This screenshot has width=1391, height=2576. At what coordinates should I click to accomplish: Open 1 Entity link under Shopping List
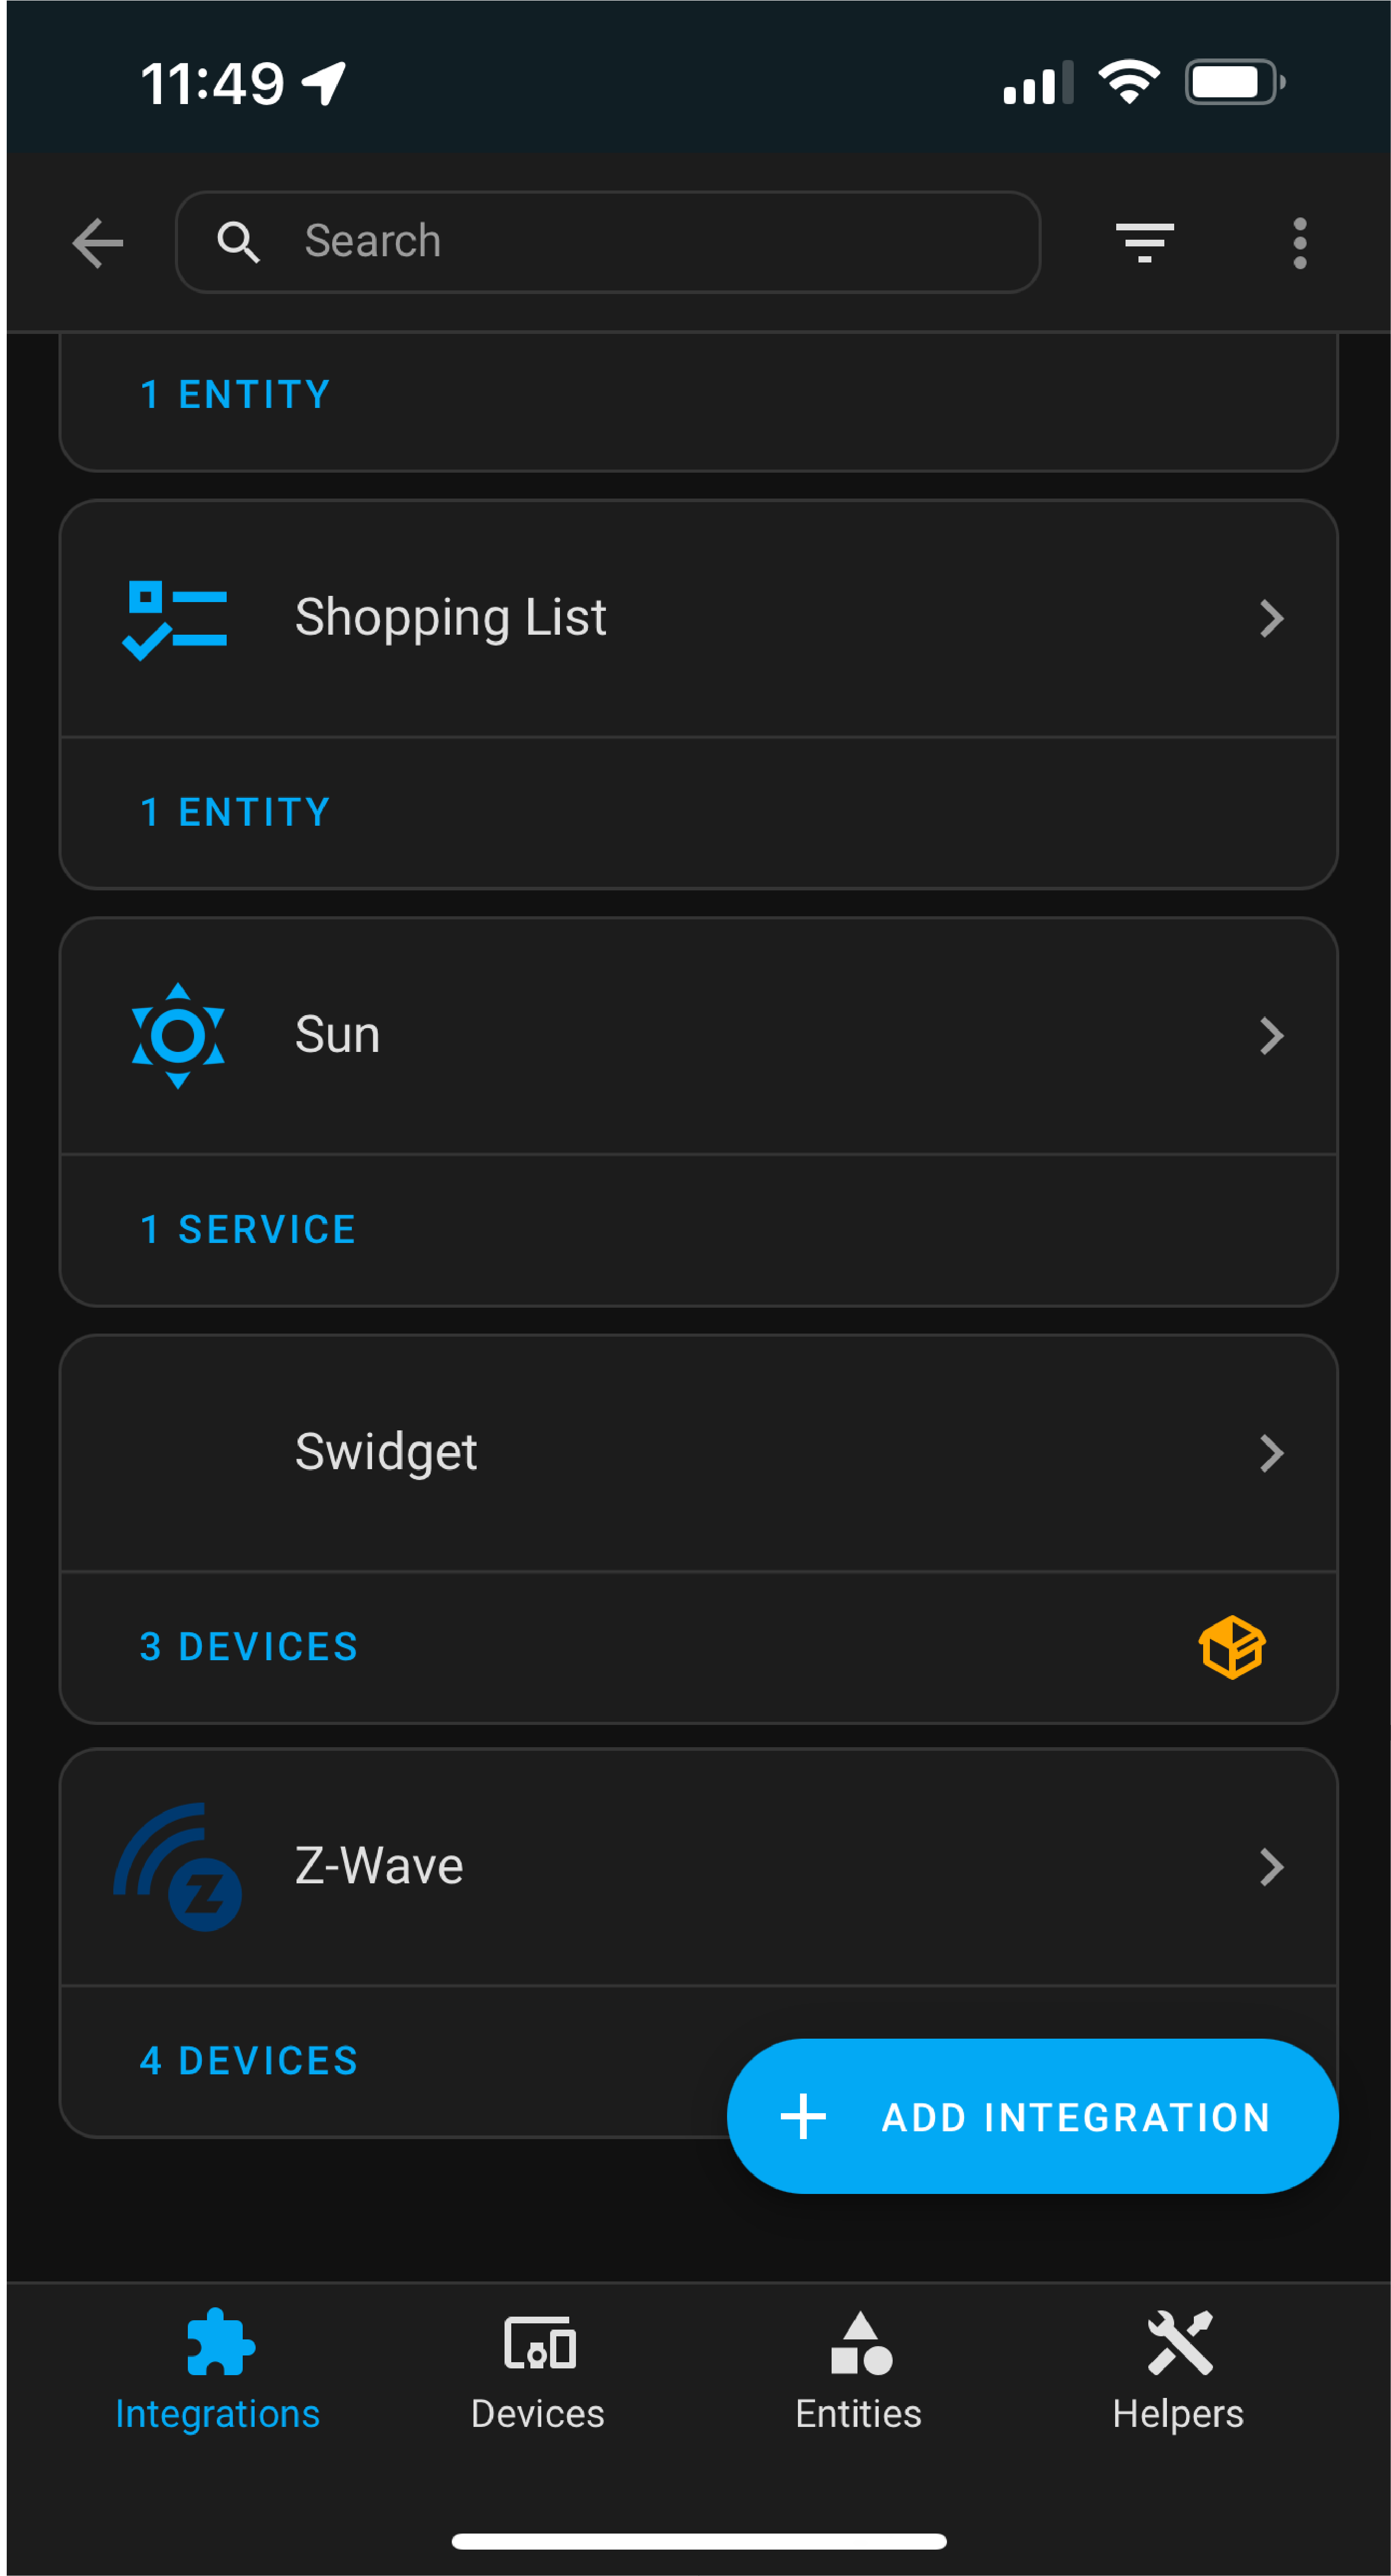tap(235, 812)
